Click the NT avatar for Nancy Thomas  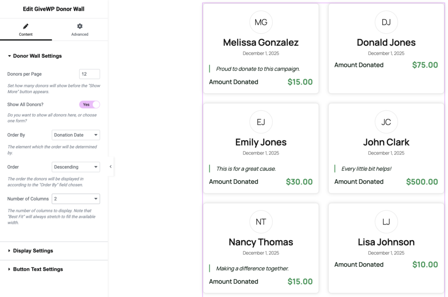click(x=261, y=222)
